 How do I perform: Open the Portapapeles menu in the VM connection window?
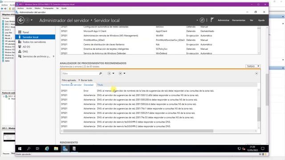pos(48,8)
